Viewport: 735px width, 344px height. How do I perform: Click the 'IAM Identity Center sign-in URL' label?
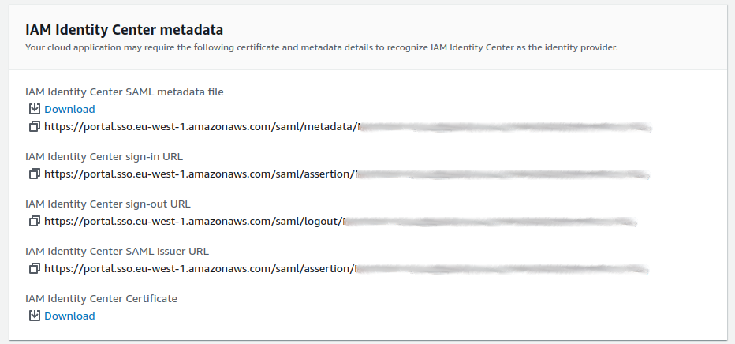[x=104, y=155]
